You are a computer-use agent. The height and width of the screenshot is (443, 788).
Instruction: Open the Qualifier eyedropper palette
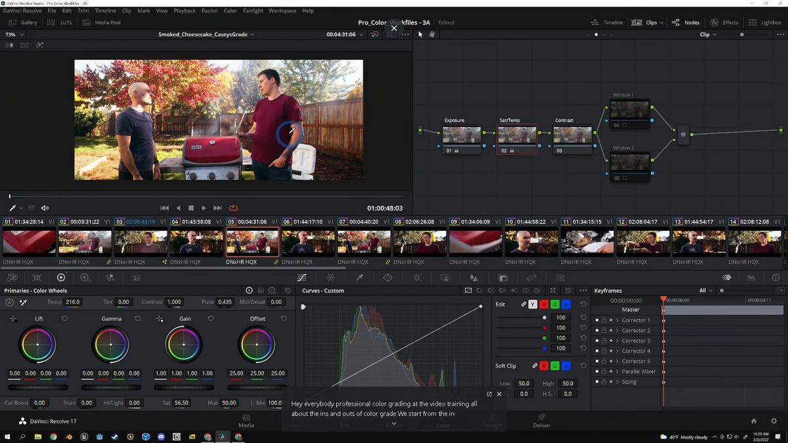click(359, 278)
